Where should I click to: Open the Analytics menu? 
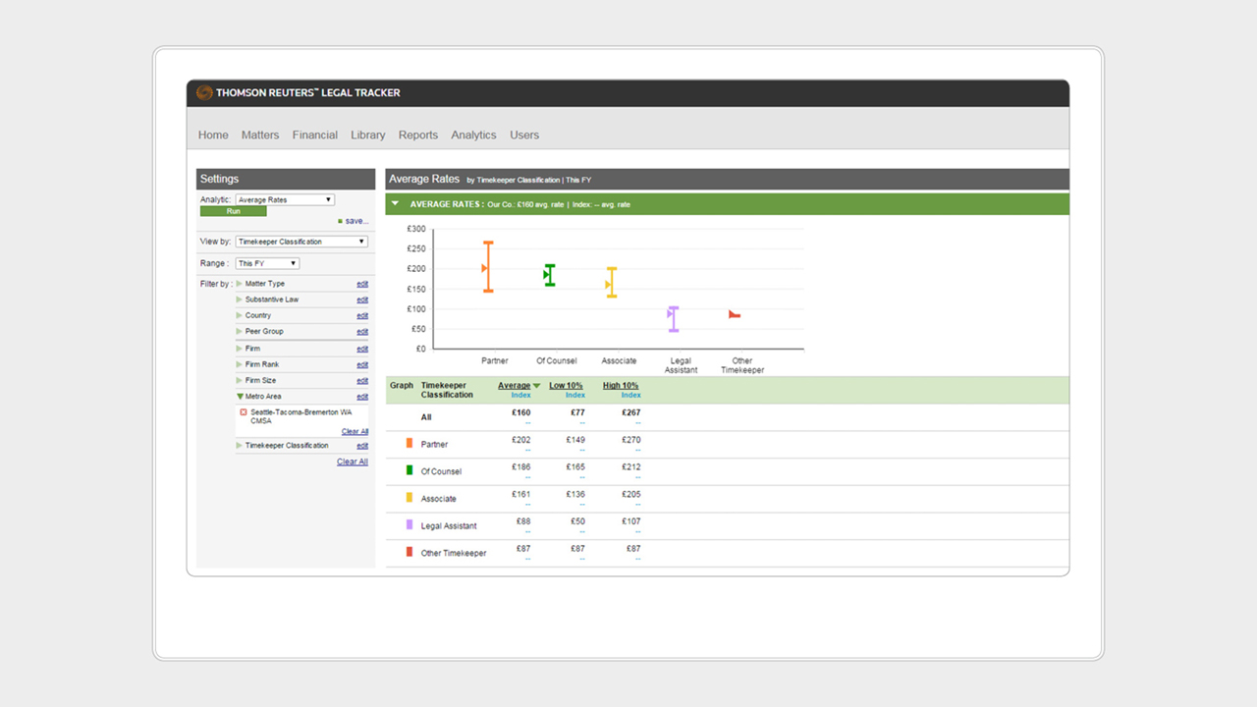[473, 136]
